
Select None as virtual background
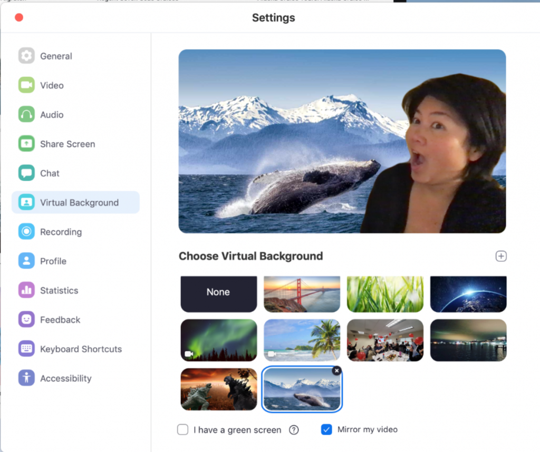click(218, 293)
